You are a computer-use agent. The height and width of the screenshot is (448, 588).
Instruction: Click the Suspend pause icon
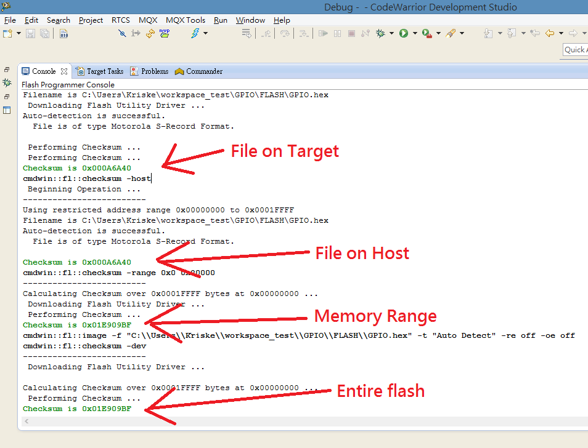[338, 34]
